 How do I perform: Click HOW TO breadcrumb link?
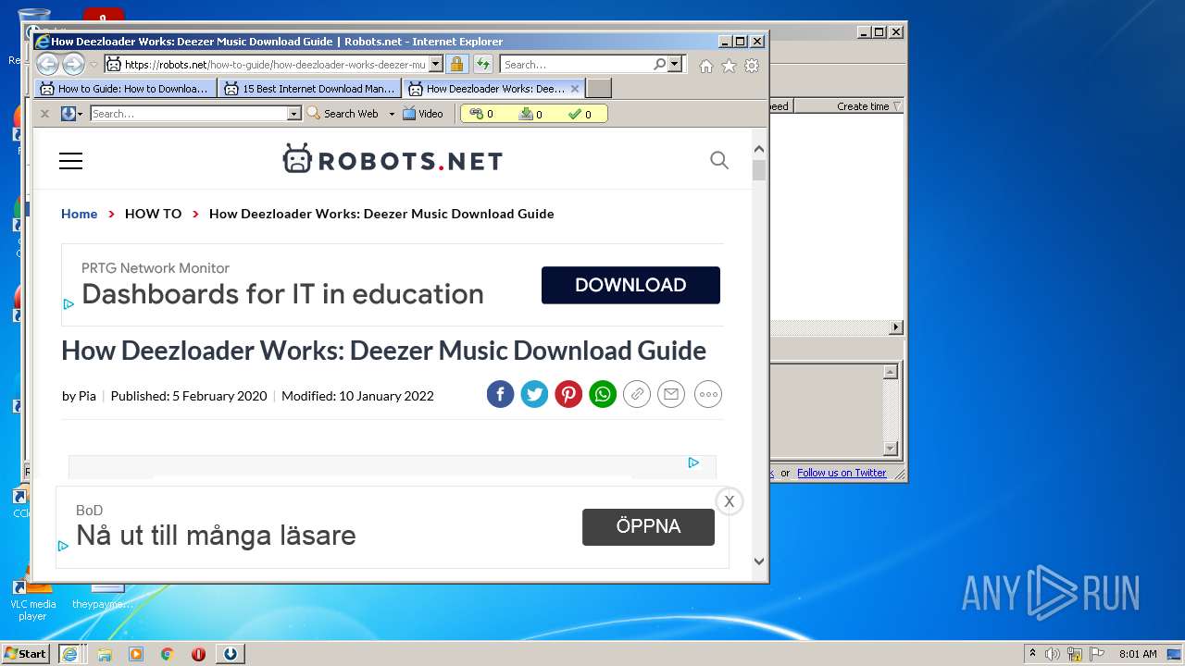(153, 214)
